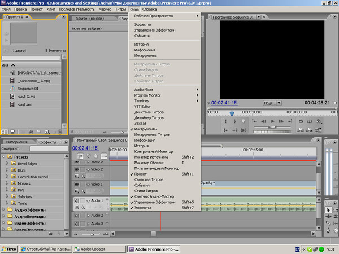Click Go to Out Point button
This screenshot has width=339, height=254.
point(234,130)
